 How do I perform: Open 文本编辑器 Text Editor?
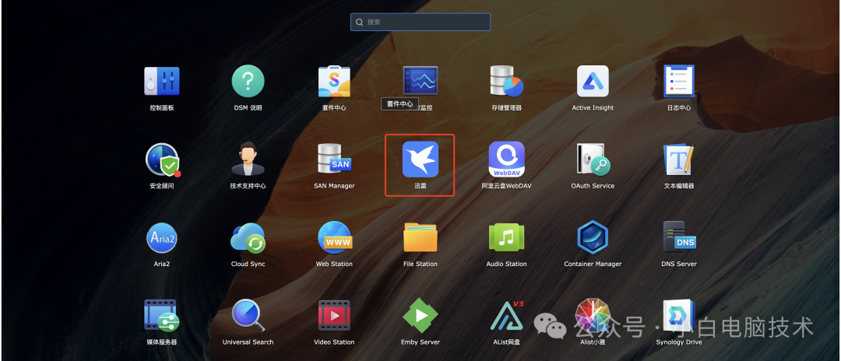click(x=678, y=159)
